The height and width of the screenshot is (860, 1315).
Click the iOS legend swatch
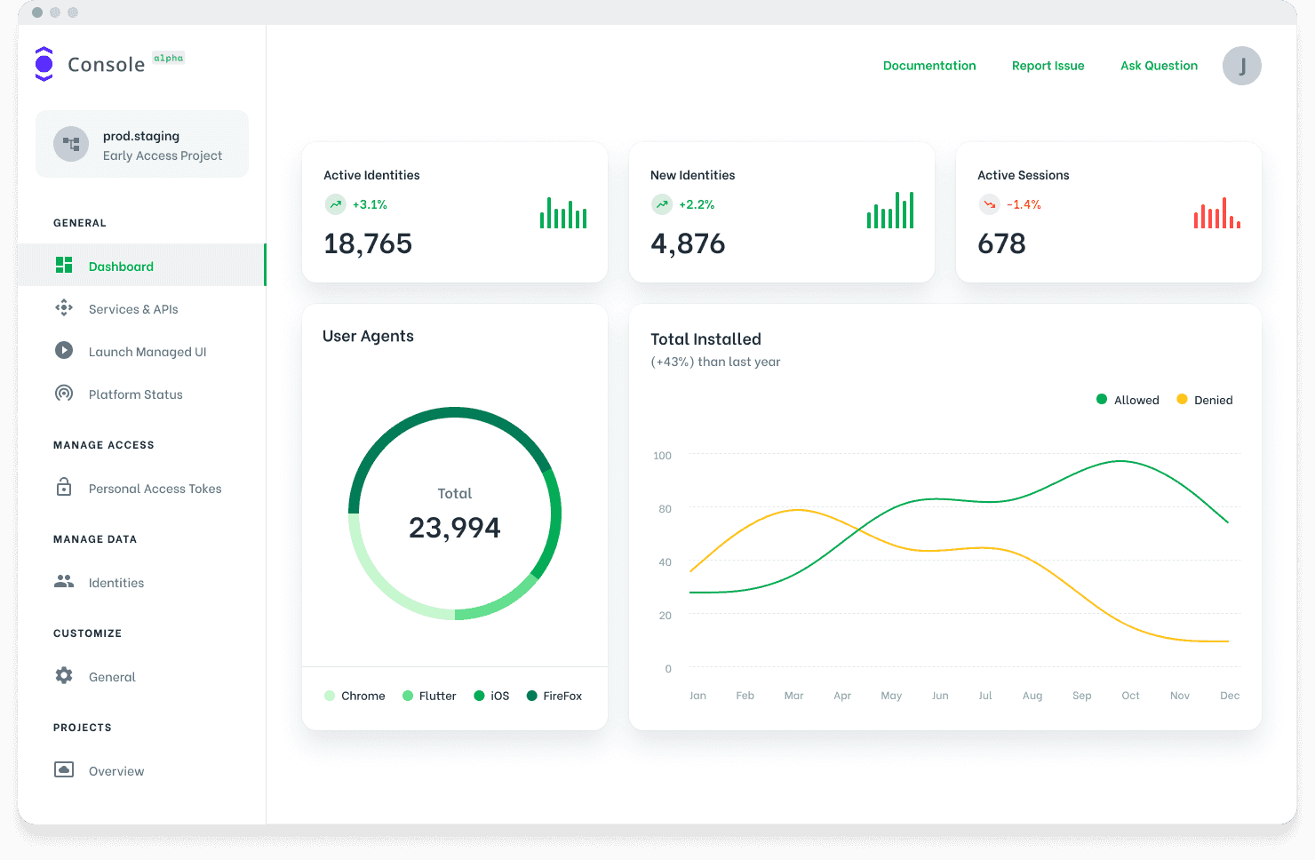[479, 696]
